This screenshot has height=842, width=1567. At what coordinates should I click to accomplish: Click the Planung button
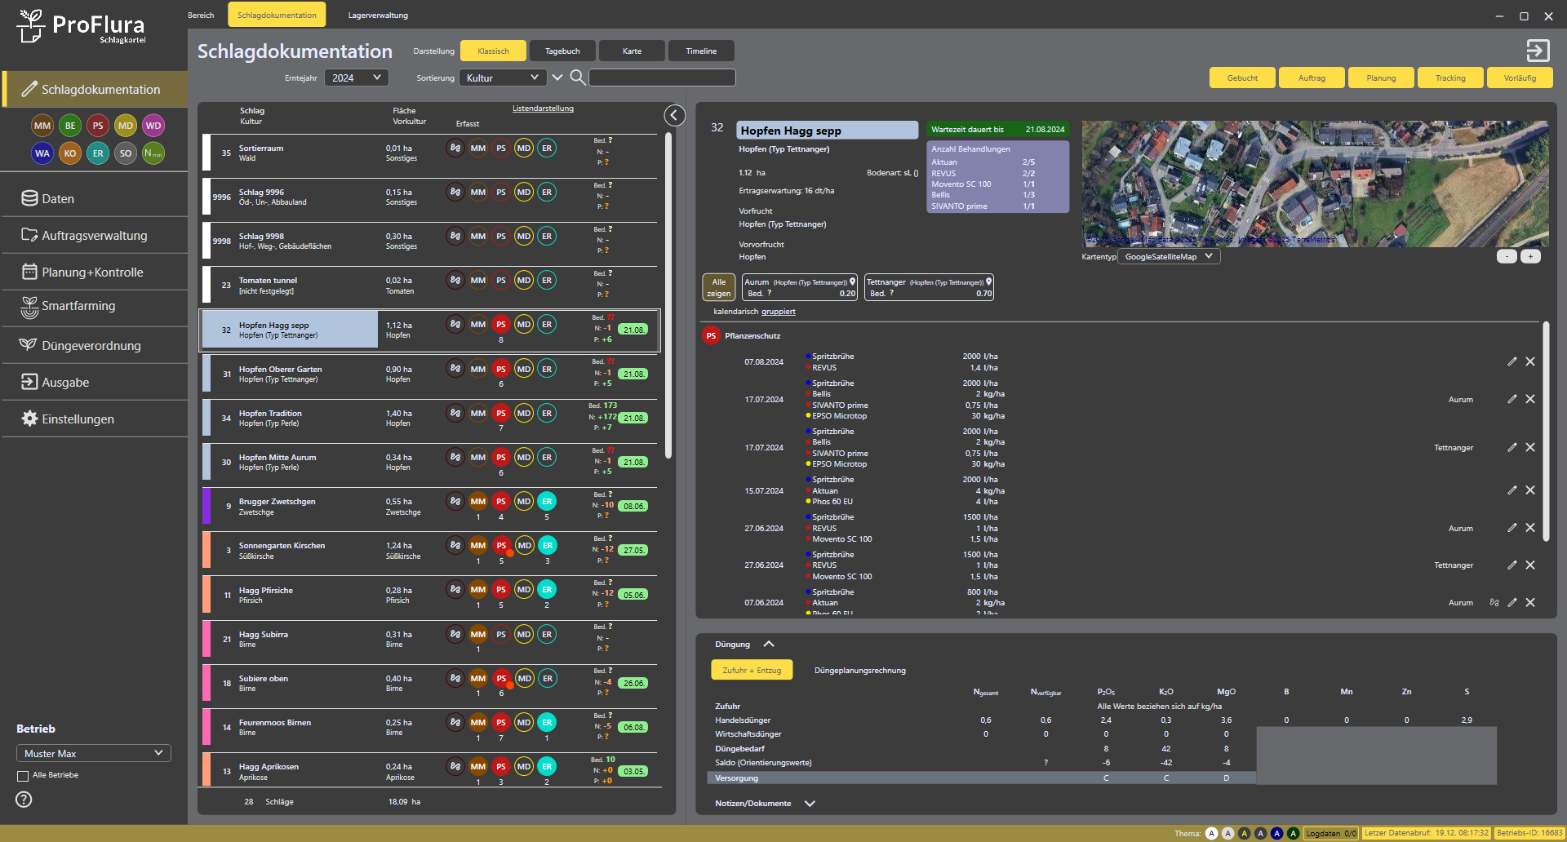pos(1381,78)
